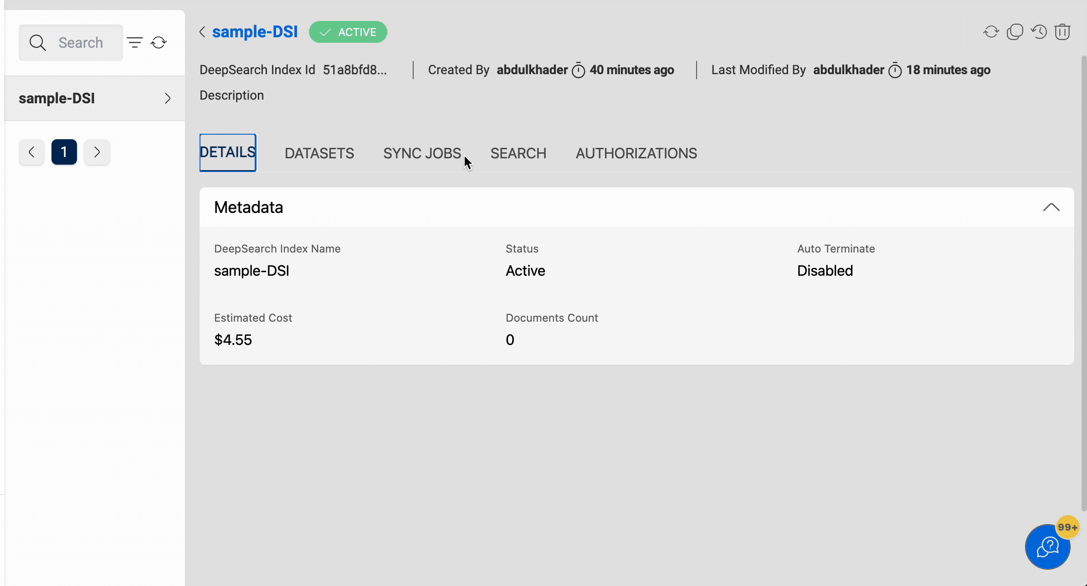Screen dimensions: 1087x586
Task: Click the SEARCH tab button
Action: tap(518, 152)
